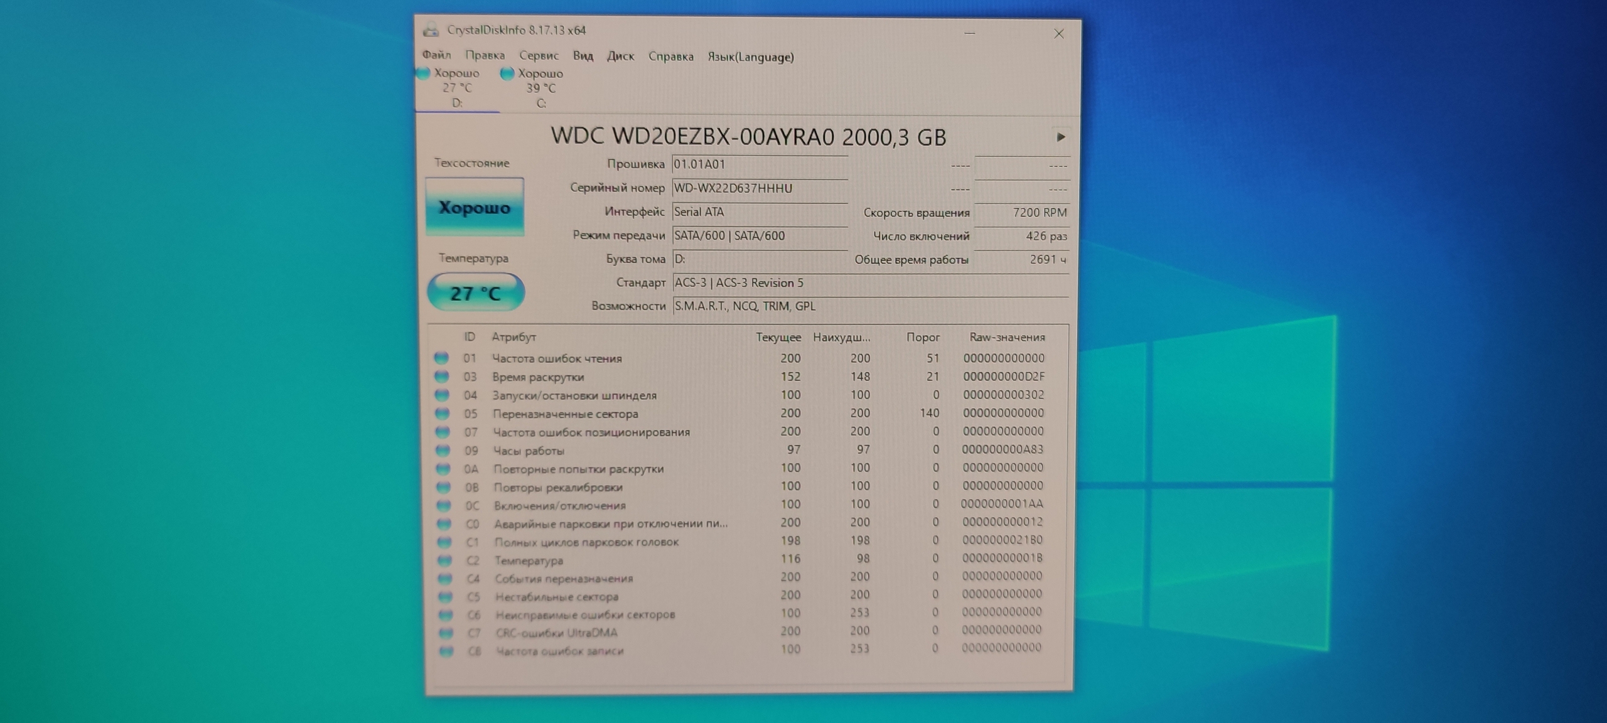Screen dimensions: 1607x723
Task: Switch to next disk with arrow button
Action: tap(1060, 137)
